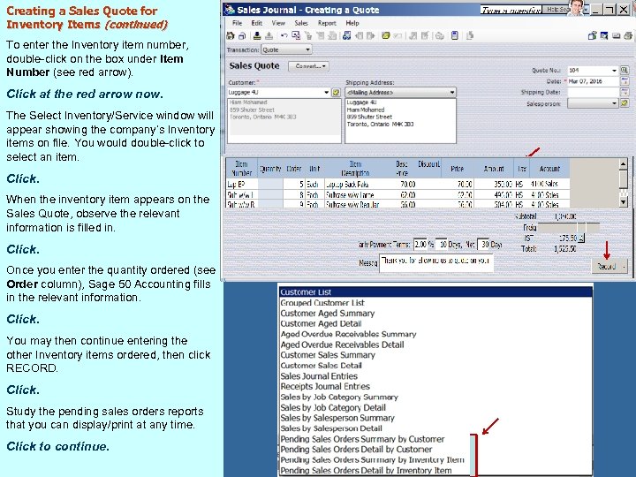This screenshot has height=477, width=636.
Task: Click the Customize Journal window icon
Action: (x=296, y=35)
